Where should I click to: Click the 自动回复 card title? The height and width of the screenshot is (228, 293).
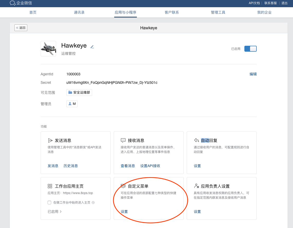pos(209,140)
